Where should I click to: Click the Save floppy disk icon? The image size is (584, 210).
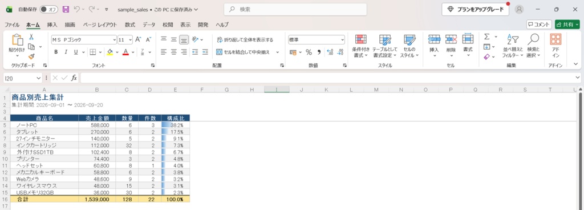point(66,9)
